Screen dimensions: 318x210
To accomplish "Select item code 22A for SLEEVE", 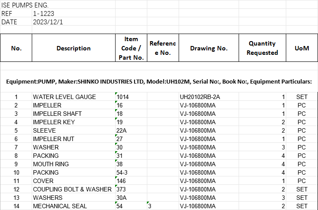I will pyautogui.click(x=122, y=130).
